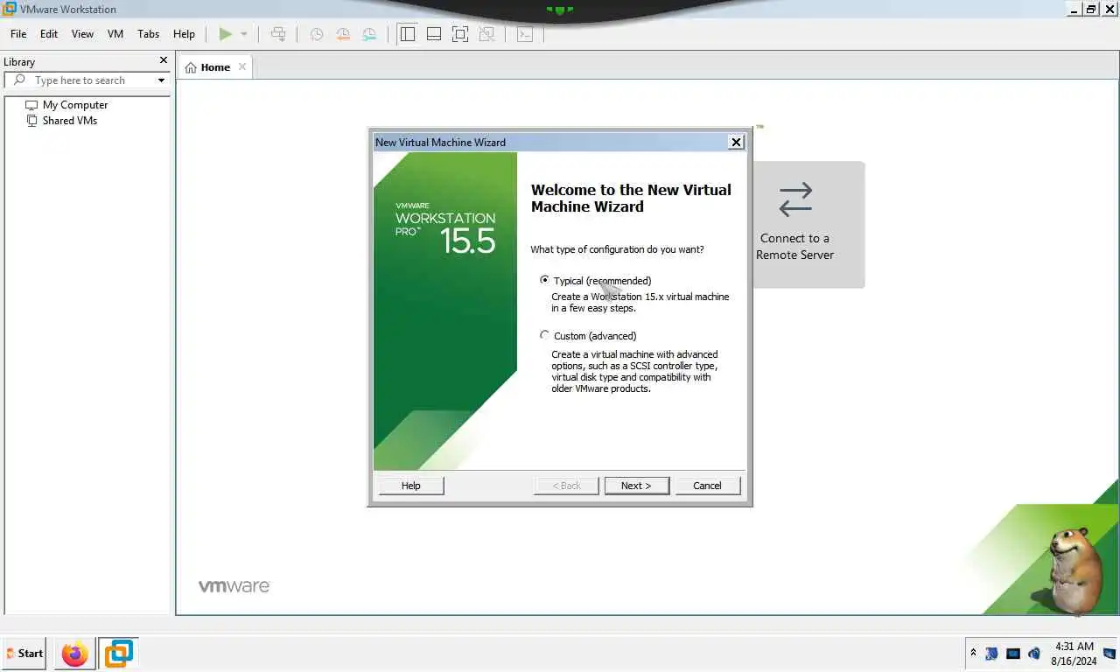This screenshot has width=1120, height=672.
Task: Click the VMware Workstation taskbar icon
Action: coord(118,653)
